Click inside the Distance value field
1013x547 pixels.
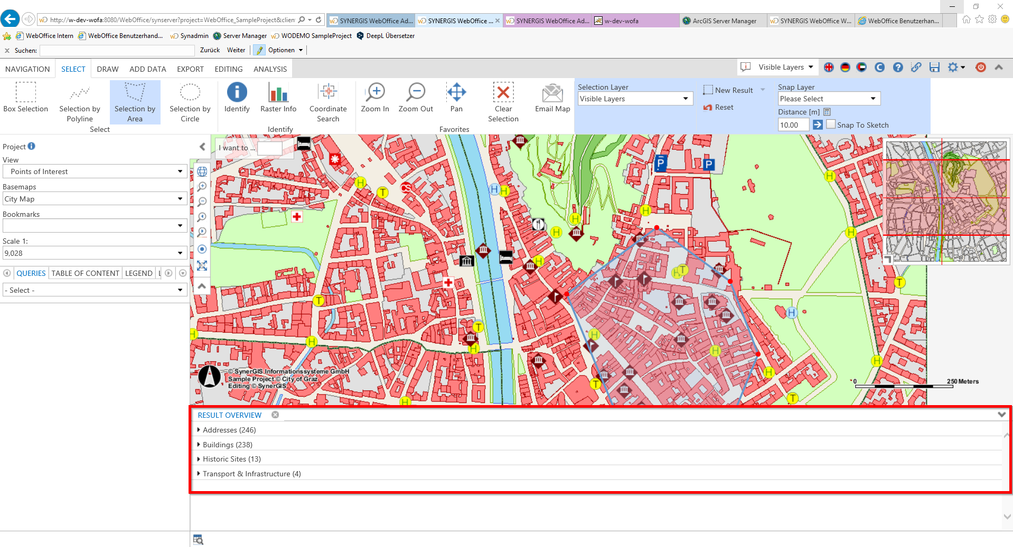(793, 124)
